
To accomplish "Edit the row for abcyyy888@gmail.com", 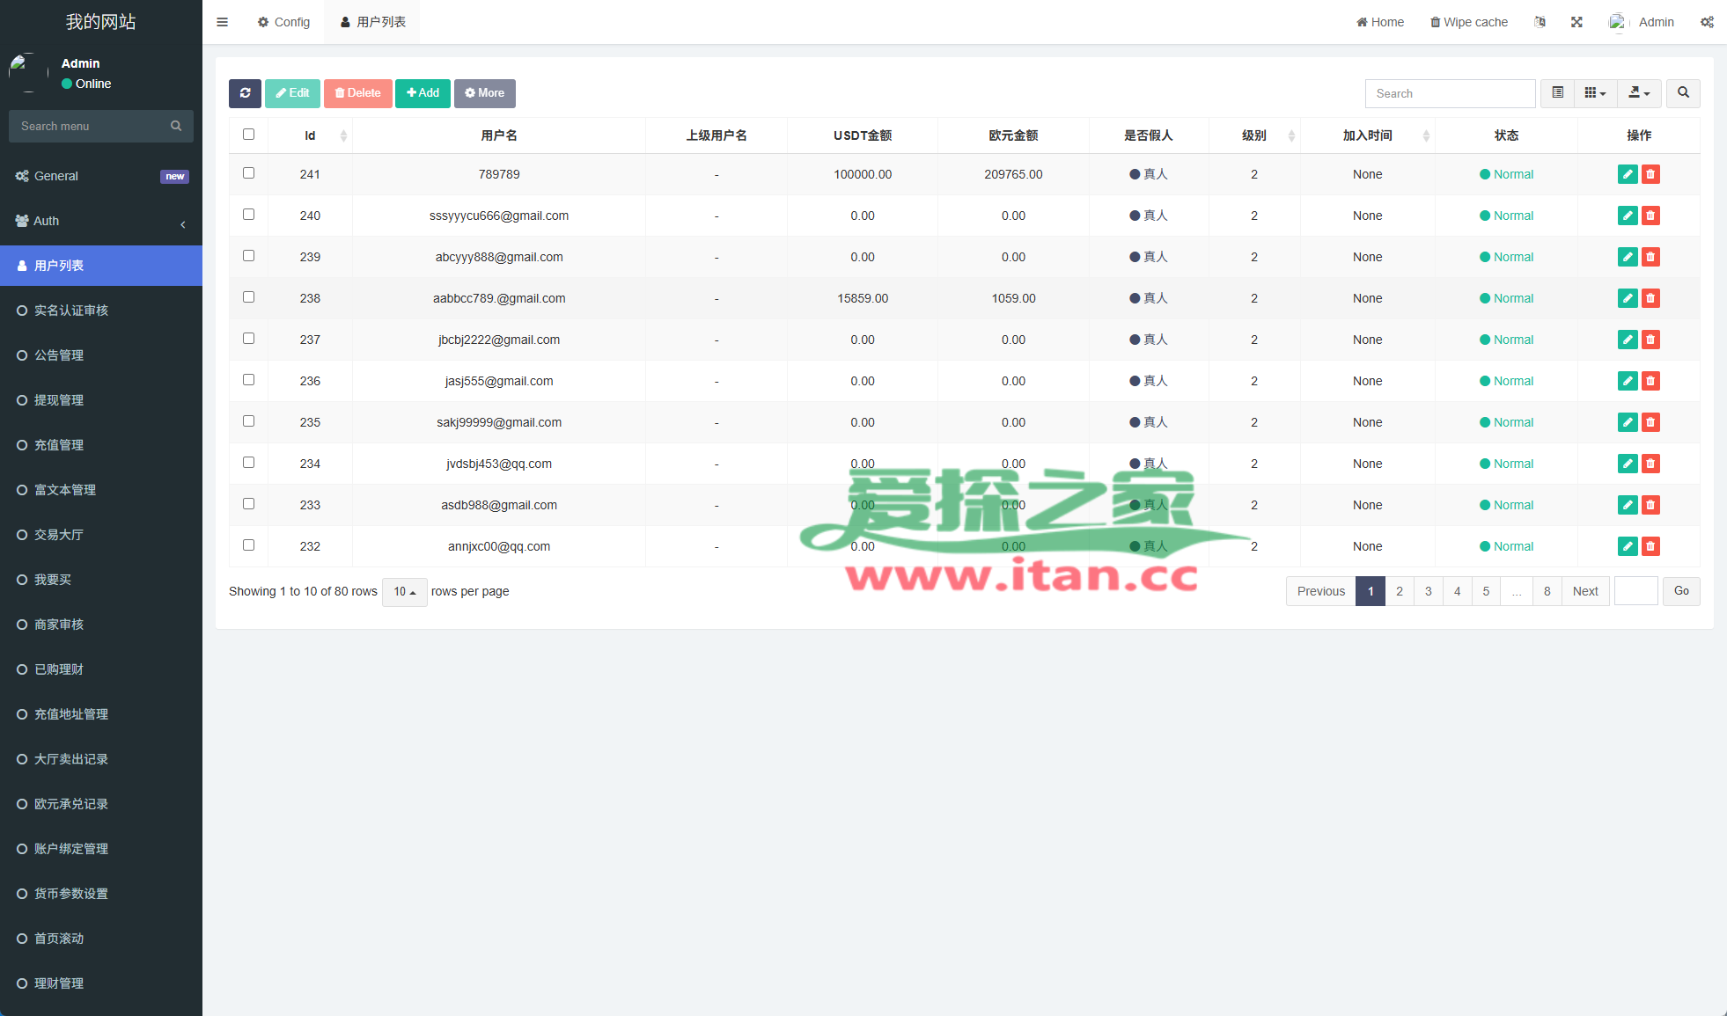I will [x=1628, y=257].
